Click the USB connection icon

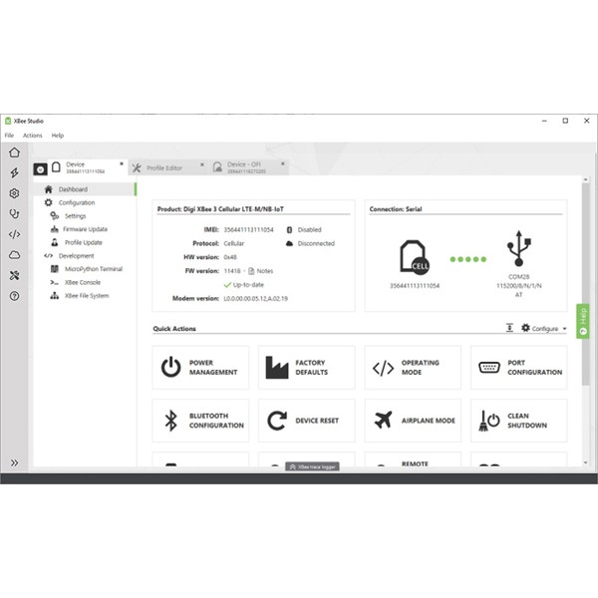(x=518, y=248)
